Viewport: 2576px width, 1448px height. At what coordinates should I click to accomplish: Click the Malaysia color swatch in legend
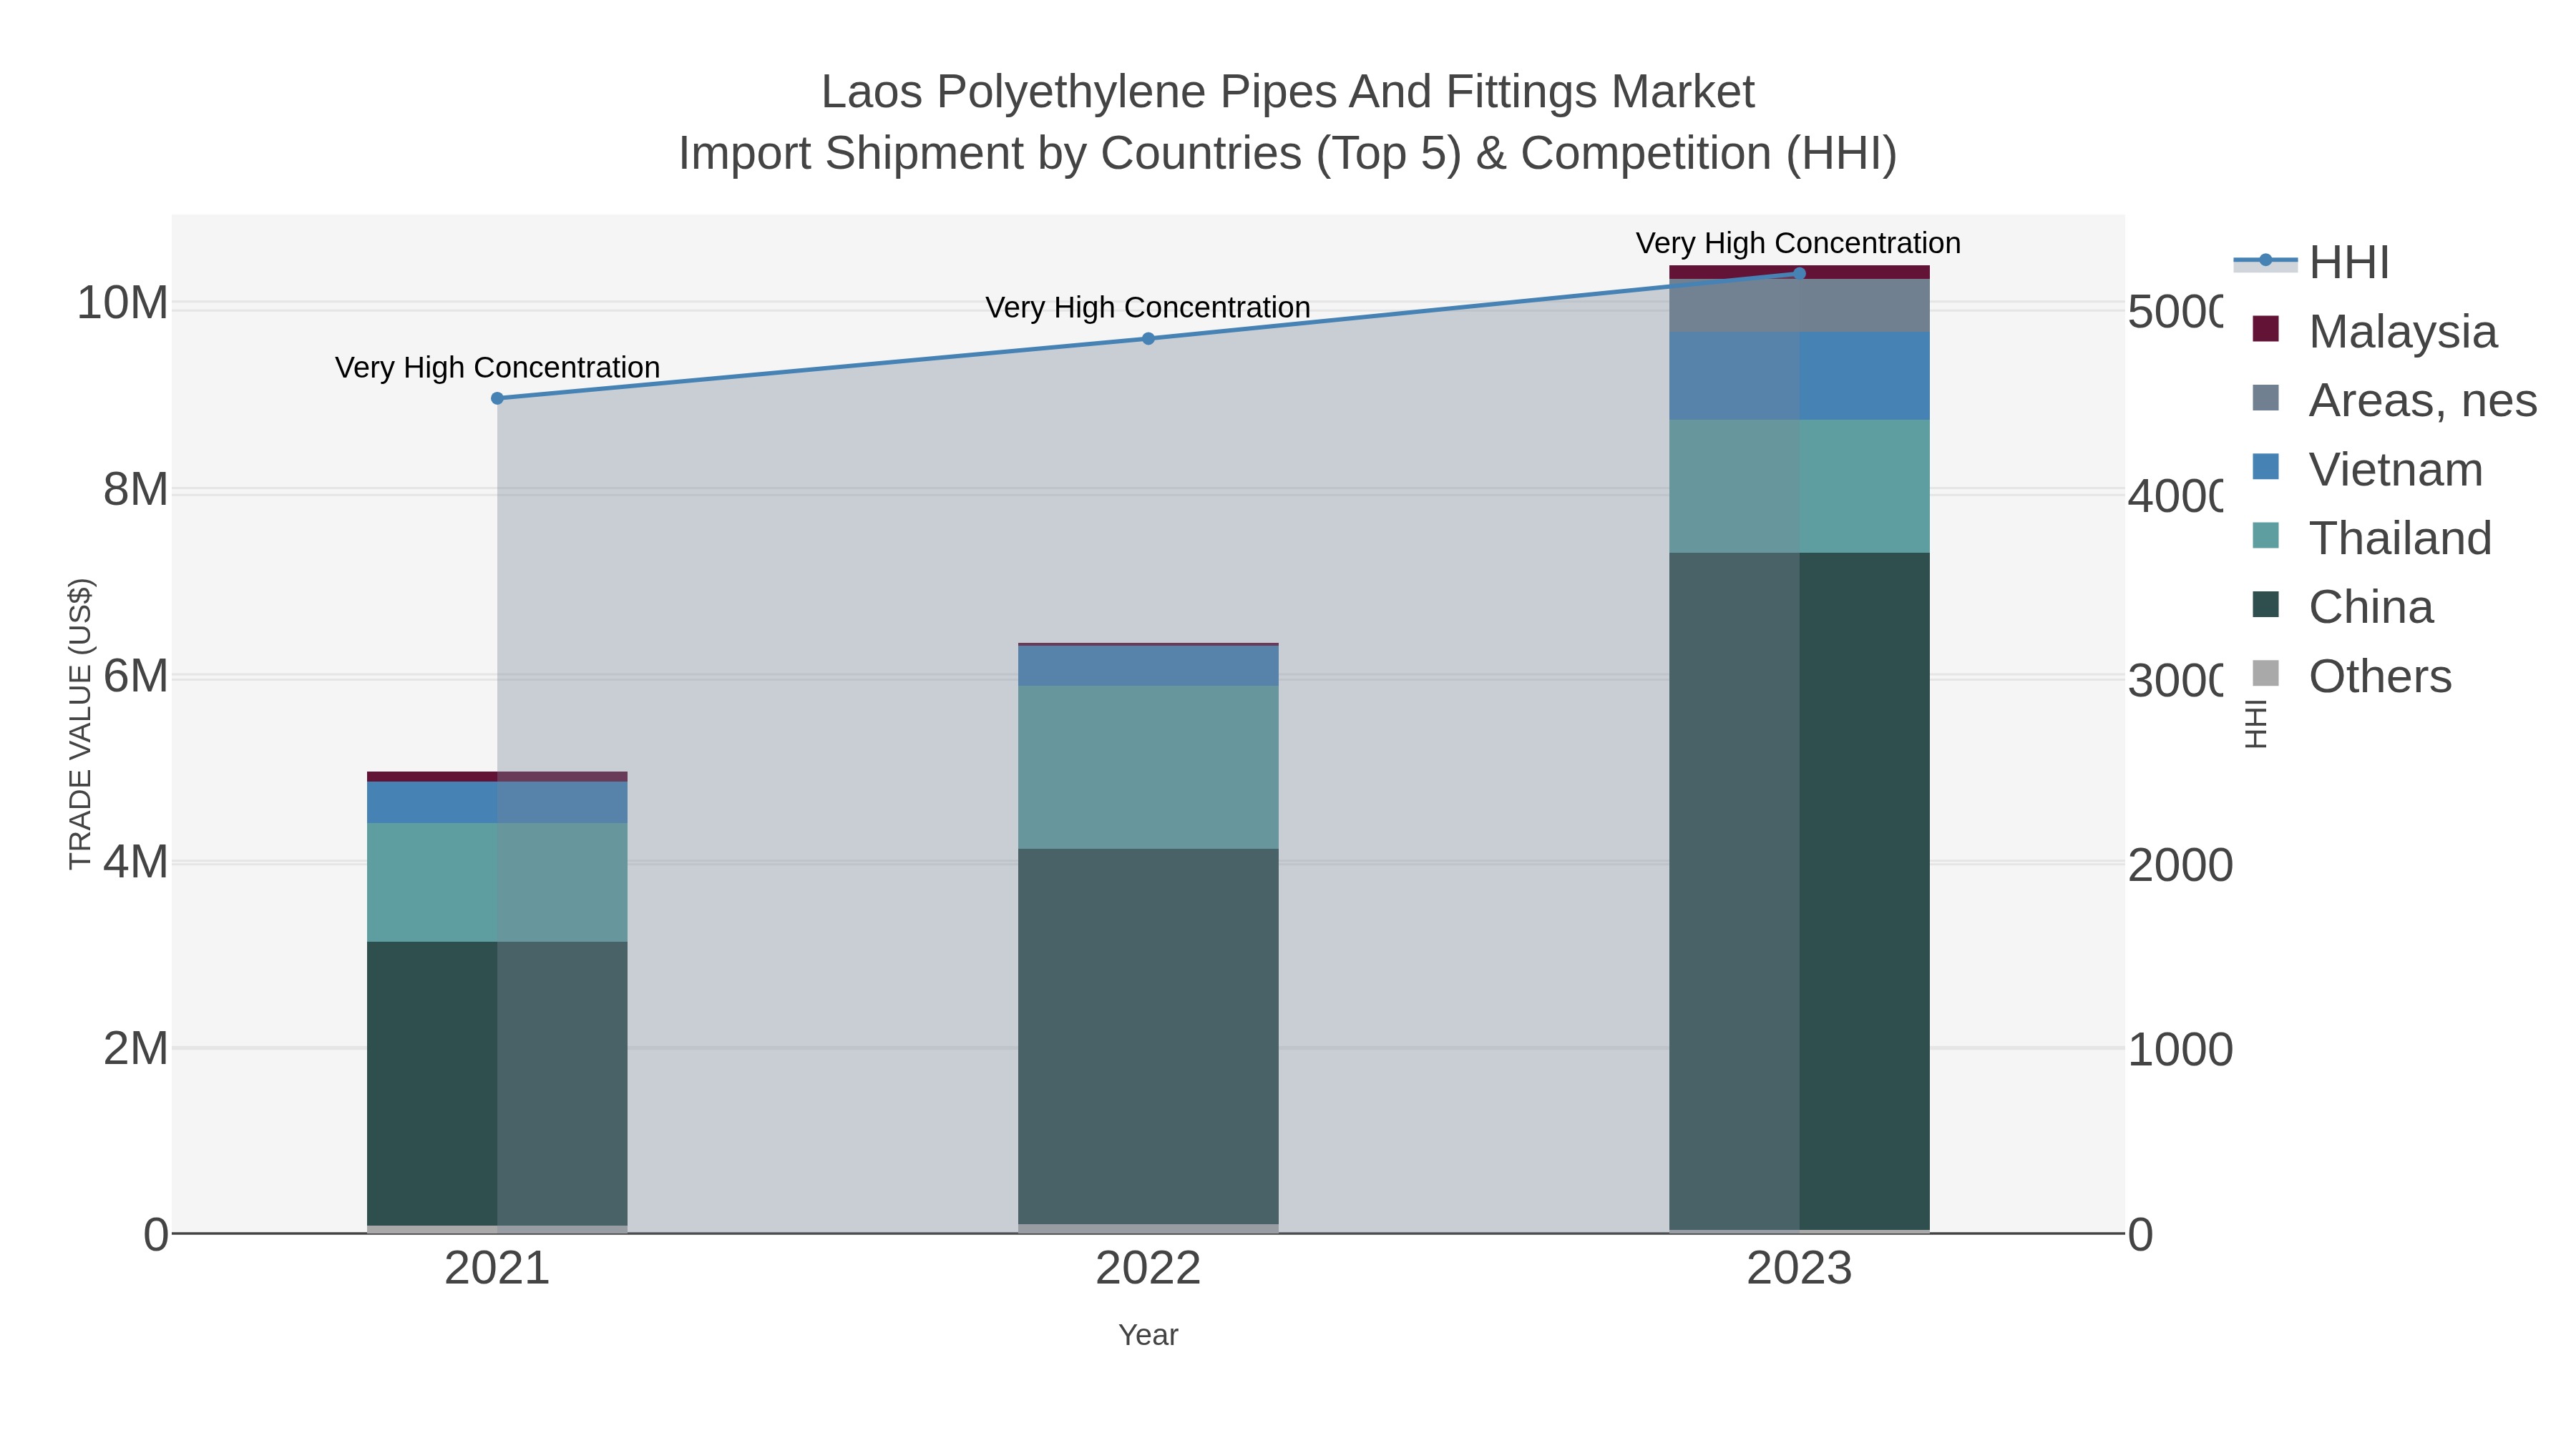point(2265,329)
